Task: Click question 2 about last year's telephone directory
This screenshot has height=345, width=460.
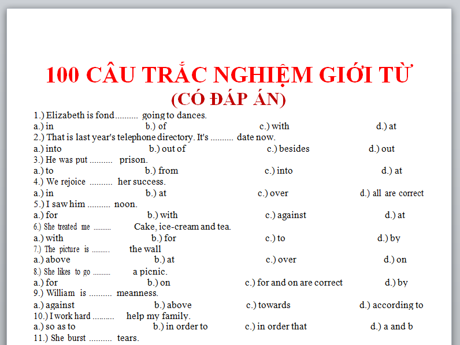Action: [154, 137]
